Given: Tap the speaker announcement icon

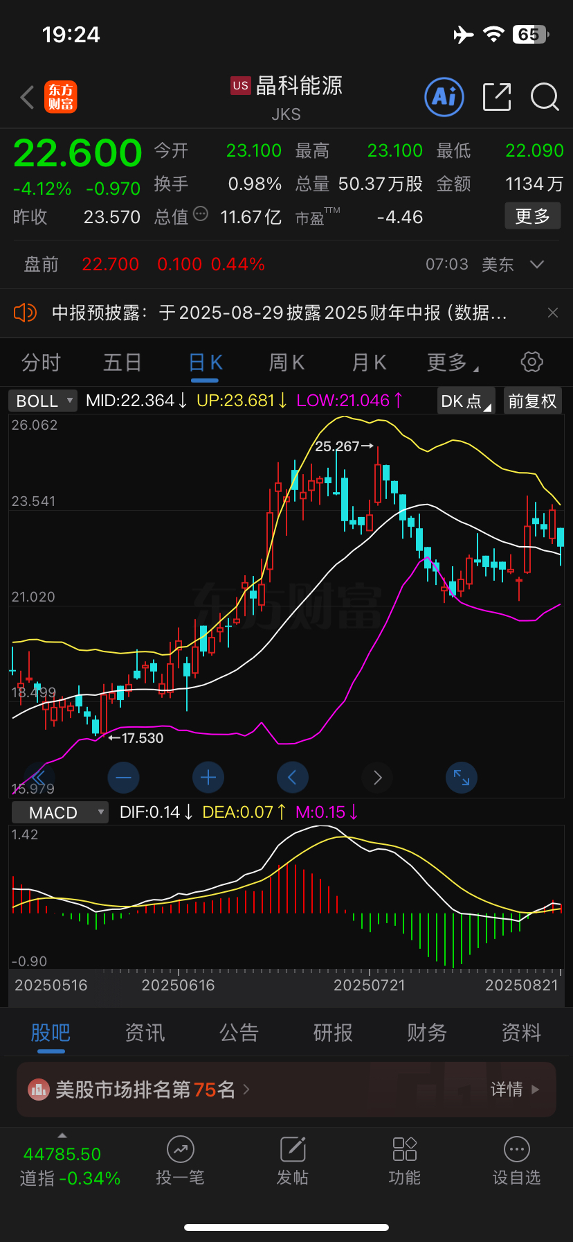Looking at the screenshot, I should (x=25, y=313).
